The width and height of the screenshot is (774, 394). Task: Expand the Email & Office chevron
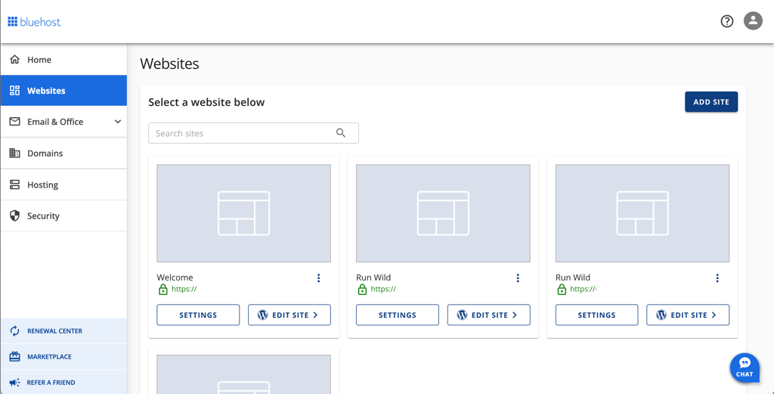click(x=117, y=122)
